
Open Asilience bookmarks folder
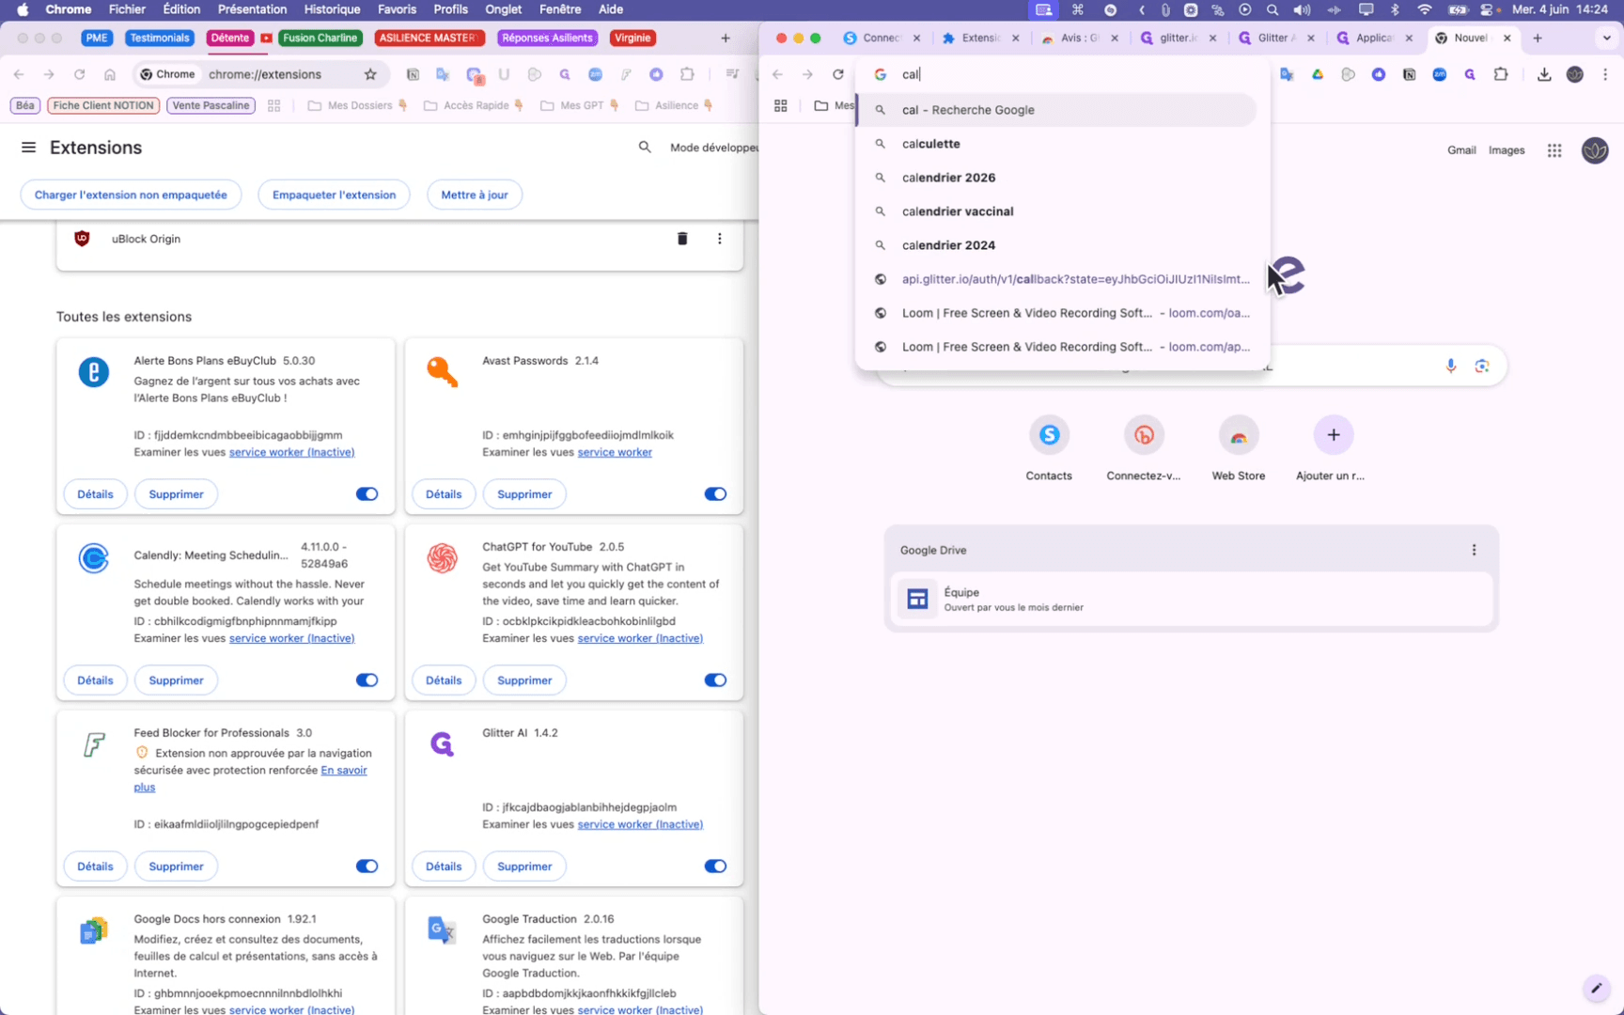[673, 105]
